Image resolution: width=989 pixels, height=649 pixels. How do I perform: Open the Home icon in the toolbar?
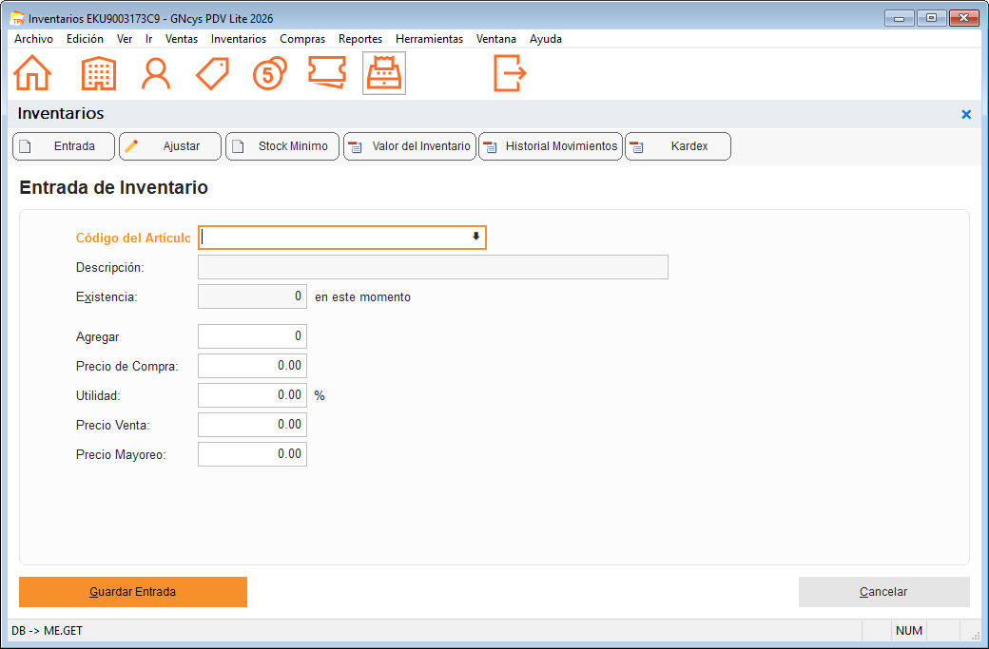coord(32,73)
